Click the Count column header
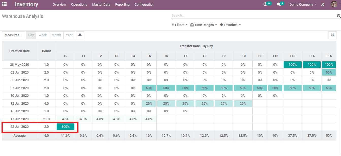 (46, 51)
